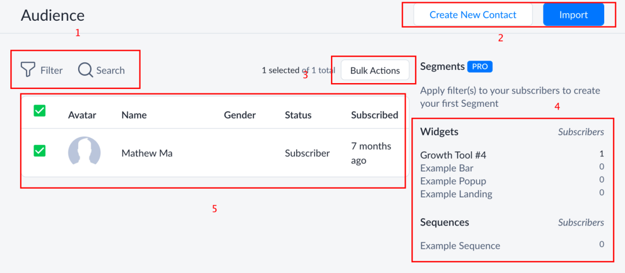Viewport: 625px width, 273px height.
Task: Open the Bulk Actions dropdown
Action: coord(375,70)
